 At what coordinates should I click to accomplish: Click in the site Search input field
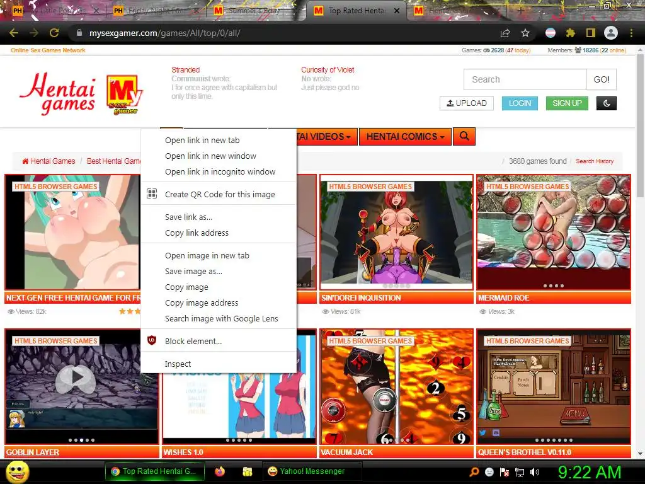[525, 79]
